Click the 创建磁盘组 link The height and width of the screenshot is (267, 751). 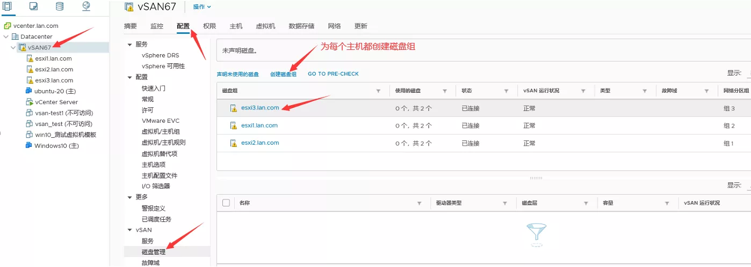tap(283, 74)
